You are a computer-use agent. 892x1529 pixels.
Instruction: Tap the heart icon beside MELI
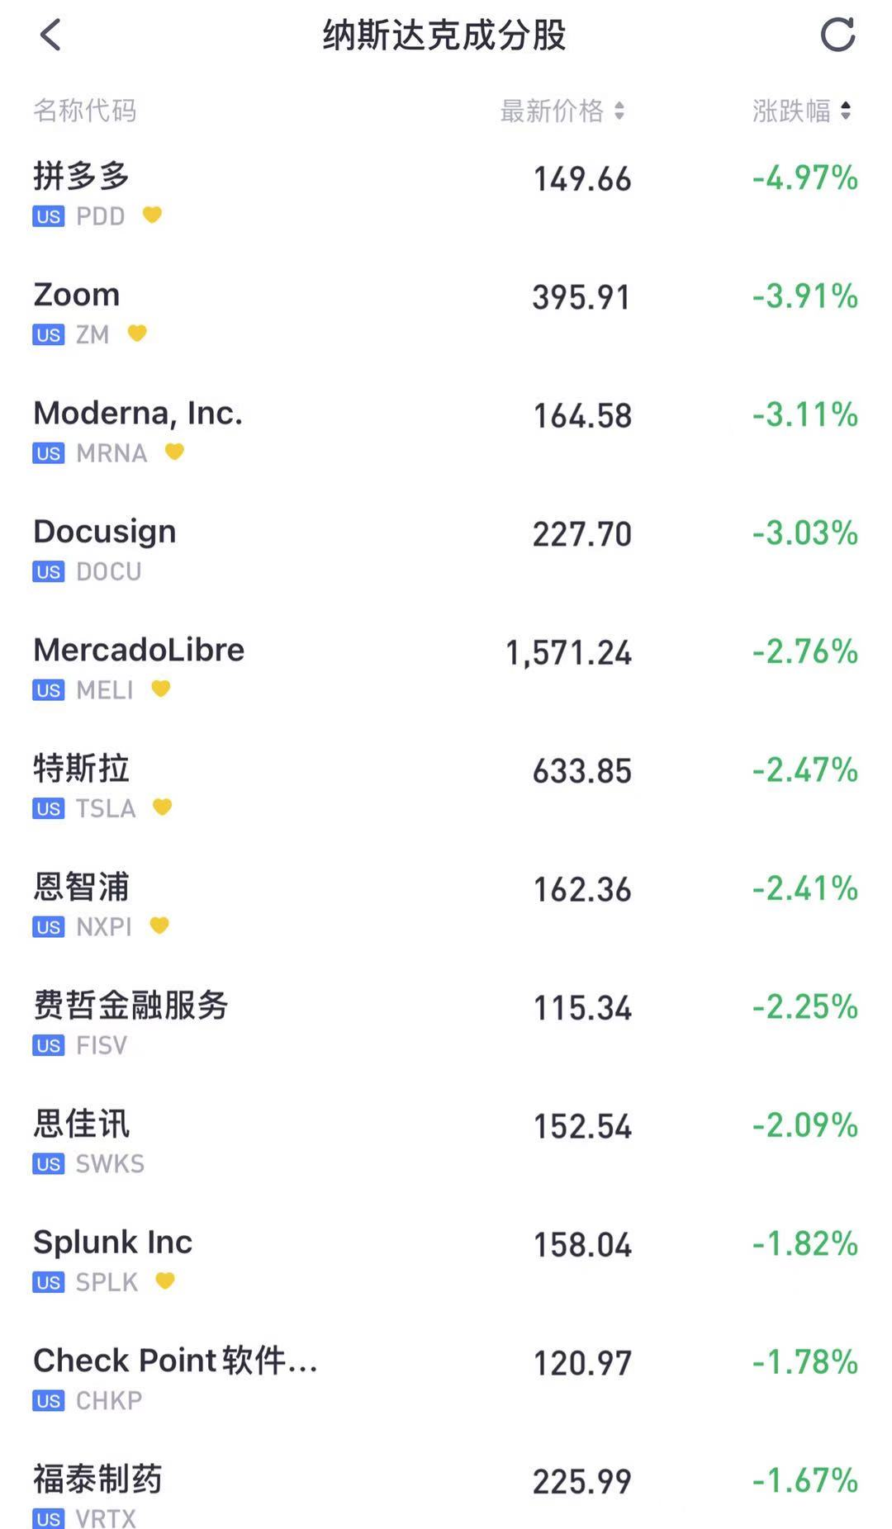(161, 689)
